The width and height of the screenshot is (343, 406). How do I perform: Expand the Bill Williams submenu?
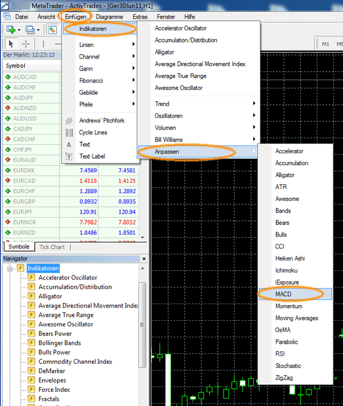pyautogui.click(x=198, y=140)
